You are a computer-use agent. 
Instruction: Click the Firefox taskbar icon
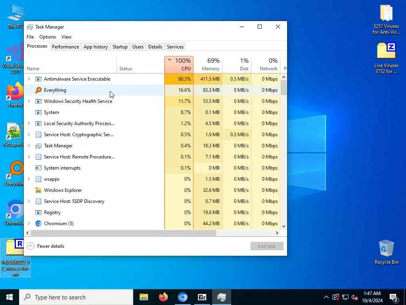point(163,297)
